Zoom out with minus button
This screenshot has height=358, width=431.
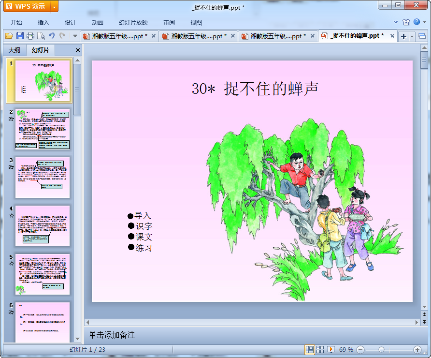(360, 350)
